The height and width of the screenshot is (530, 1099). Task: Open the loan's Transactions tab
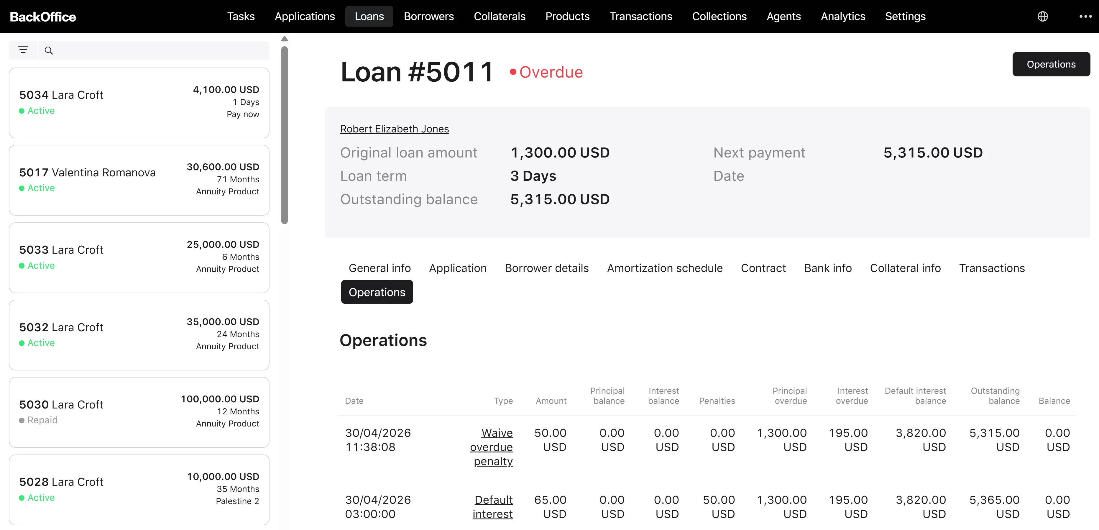992,268
